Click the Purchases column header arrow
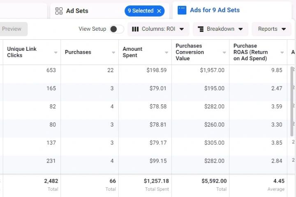This screenshot has width=296, height=197. click(x=113, y=52)
